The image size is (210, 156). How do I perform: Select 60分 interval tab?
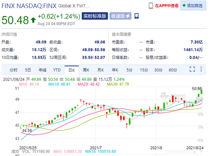pyautogui.click(x=173, y=70)
